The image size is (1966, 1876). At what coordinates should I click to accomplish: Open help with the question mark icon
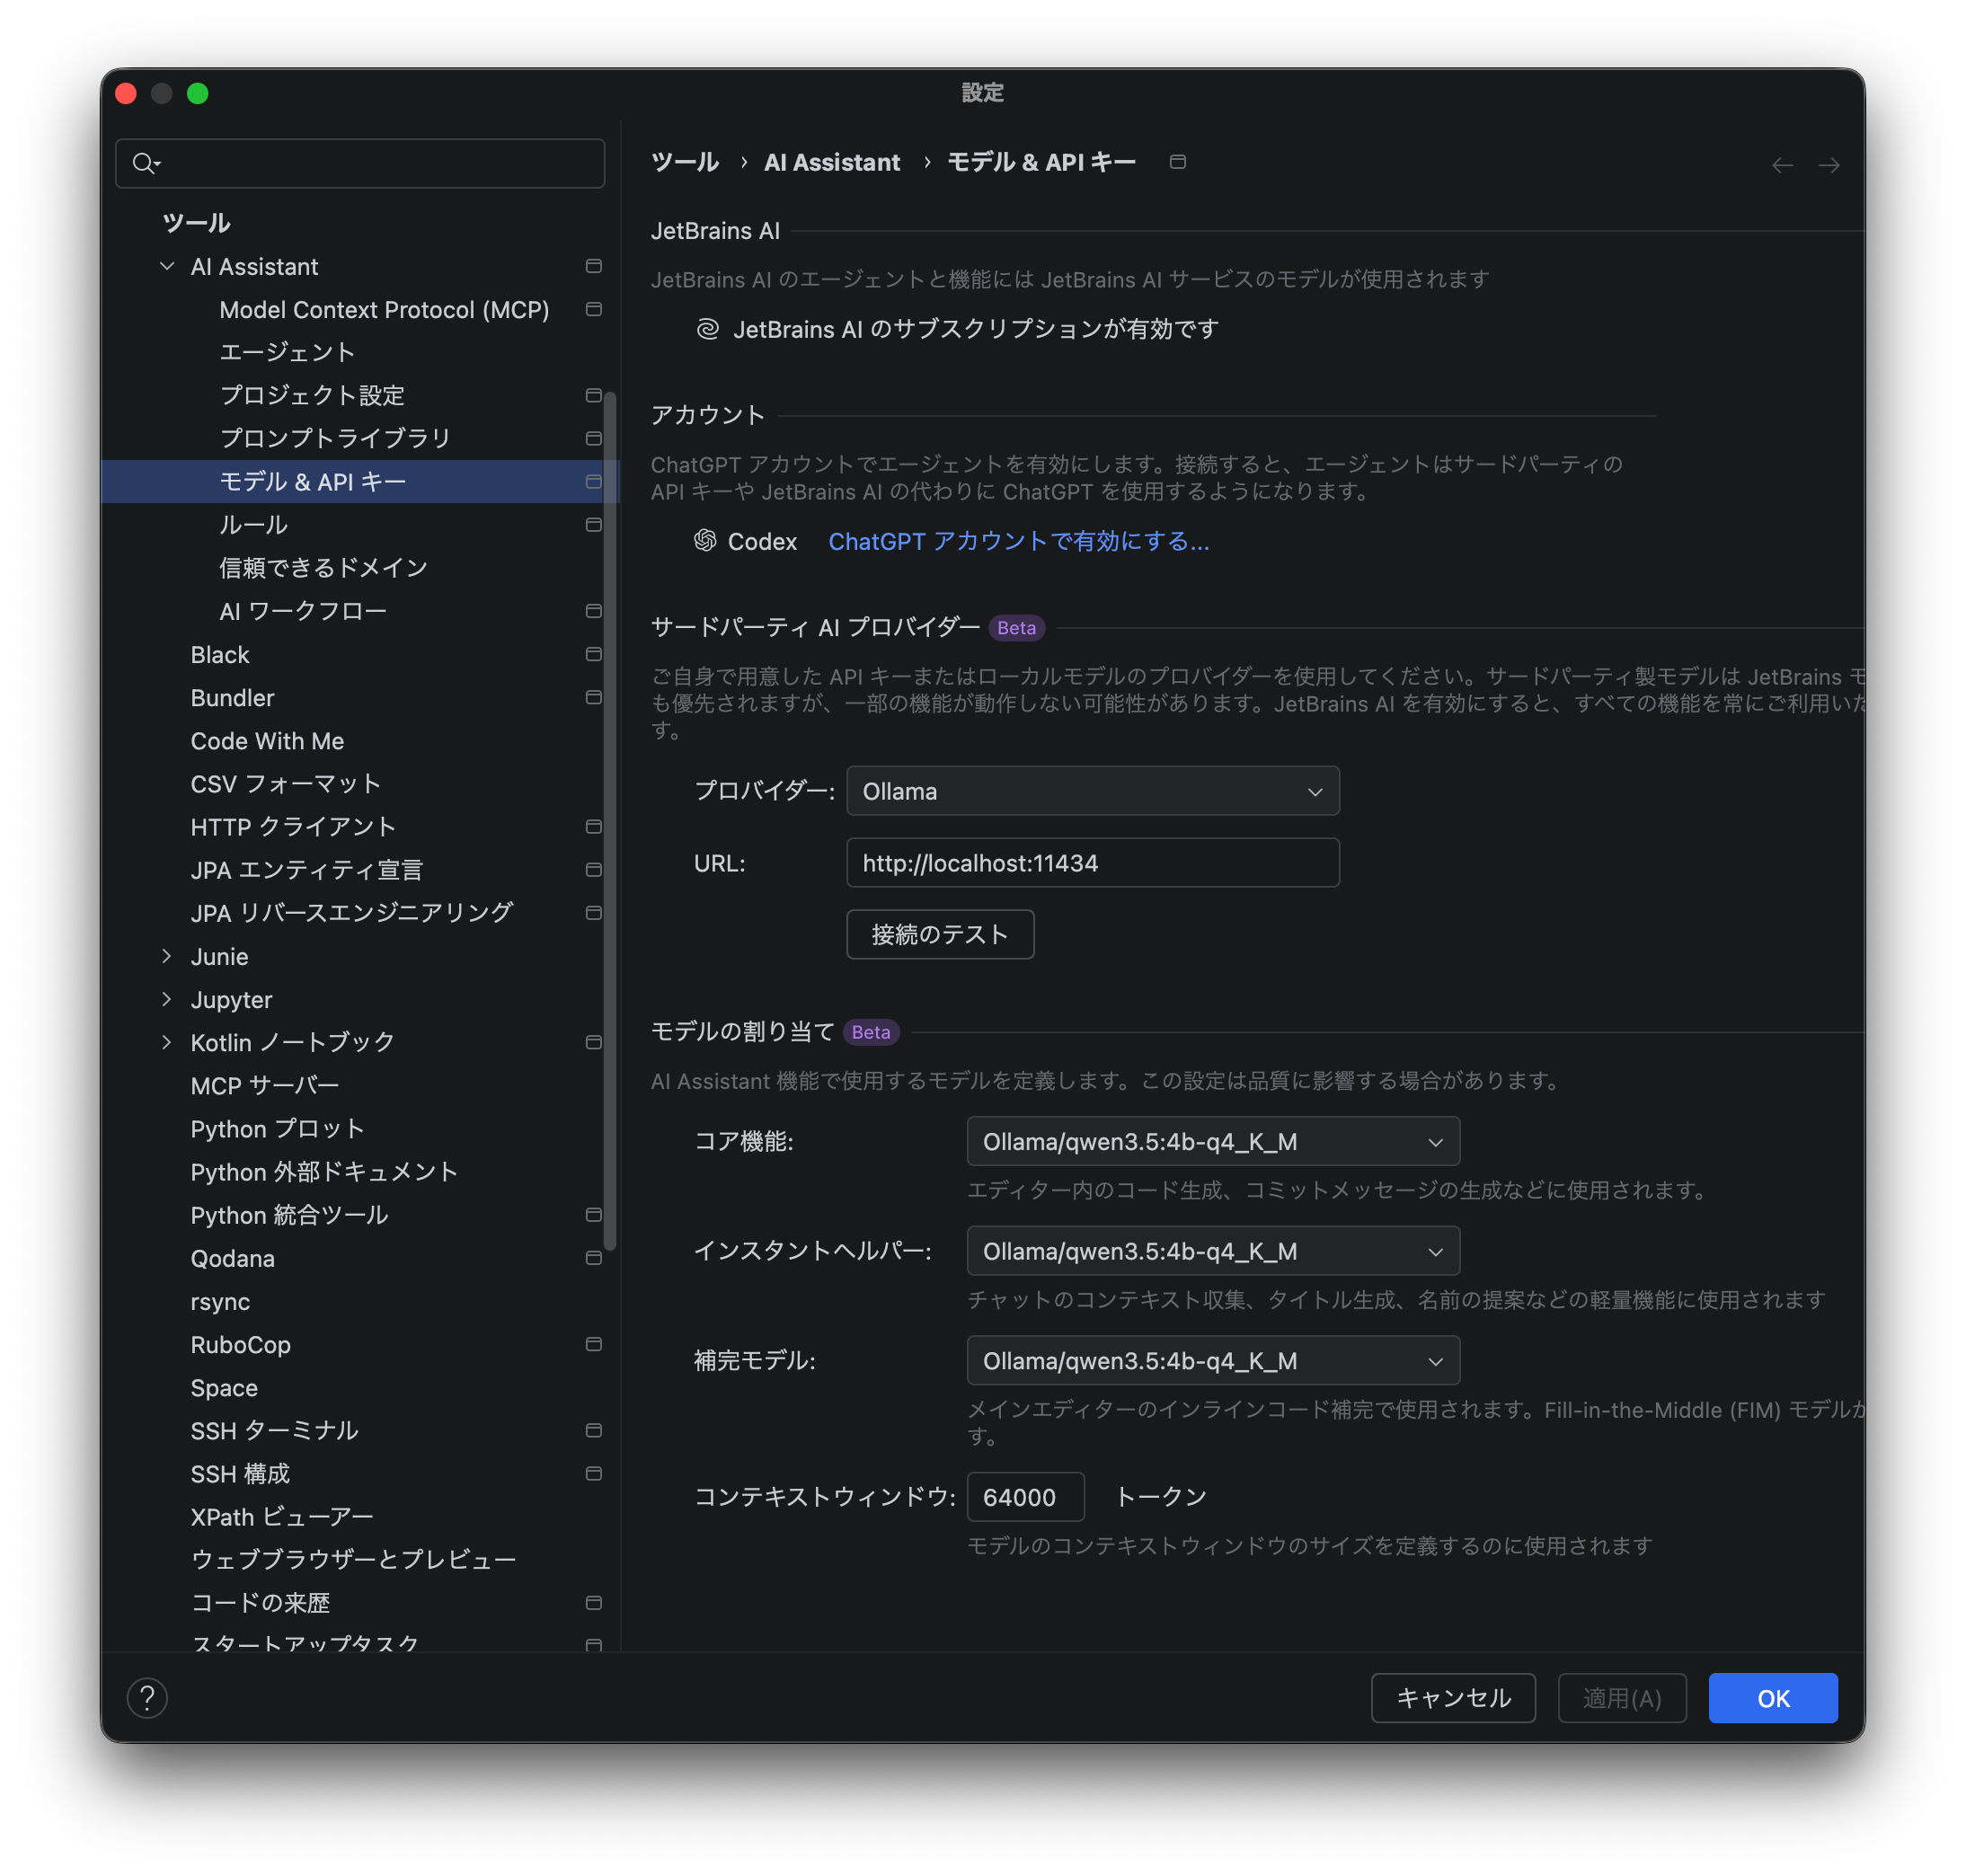click(147, 1697)
